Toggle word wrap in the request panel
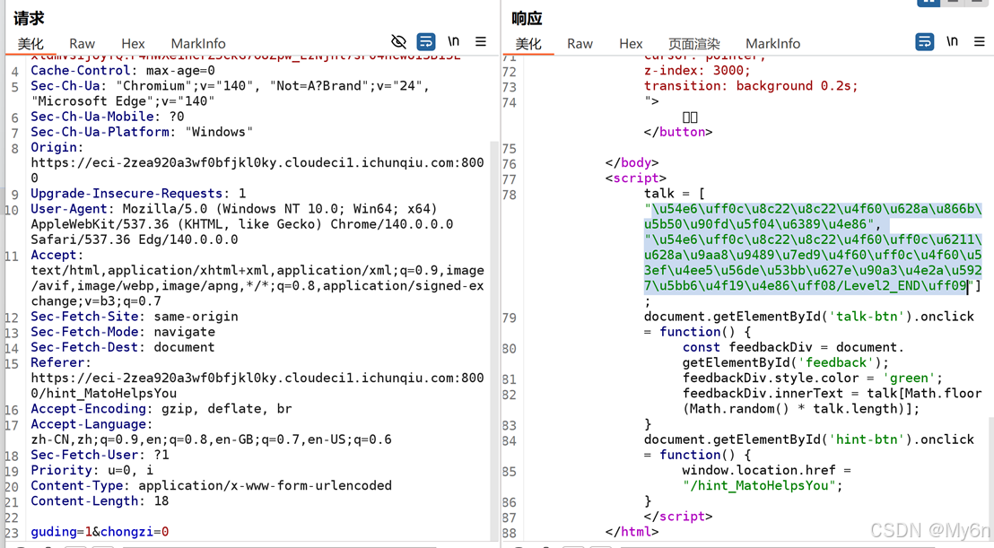The width and height of the screenshot is (994, 548). (426, 42)
